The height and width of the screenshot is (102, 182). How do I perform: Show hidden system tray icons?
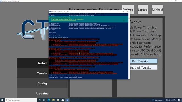click(x=165, y=100)
